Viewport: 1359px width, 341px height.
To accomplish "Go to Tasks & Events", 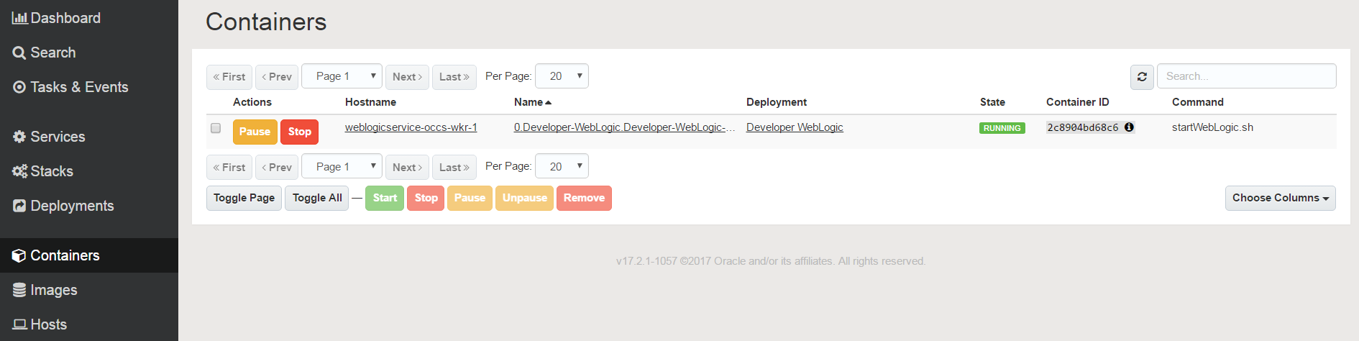I will pos(70,87).
